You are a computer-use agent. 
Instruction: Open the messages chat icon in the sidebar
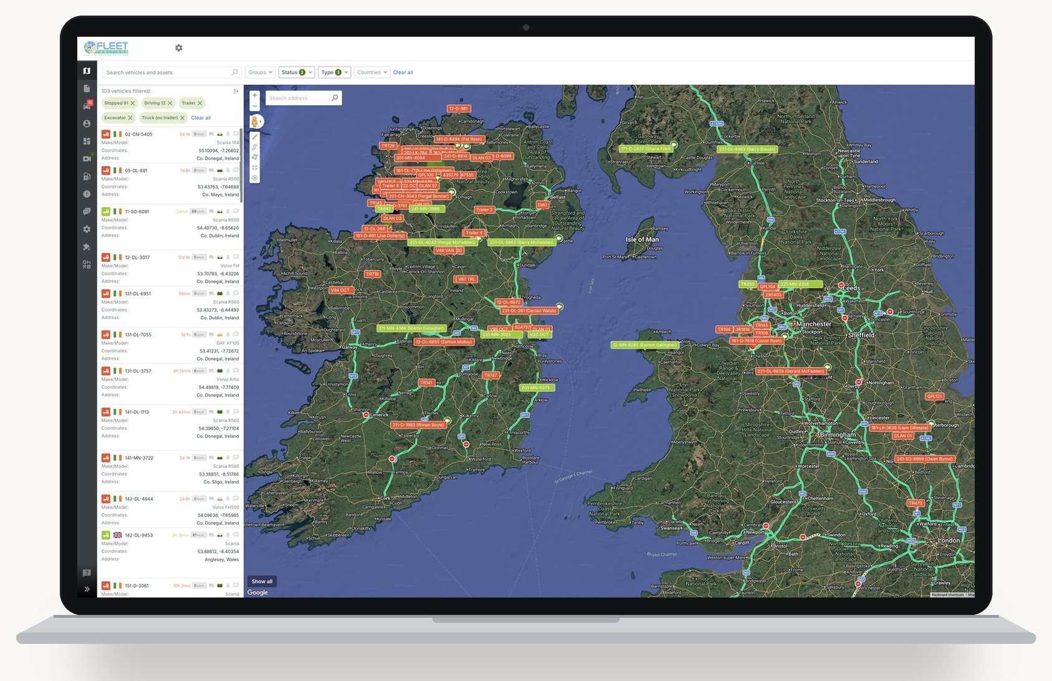coord(87,212)
